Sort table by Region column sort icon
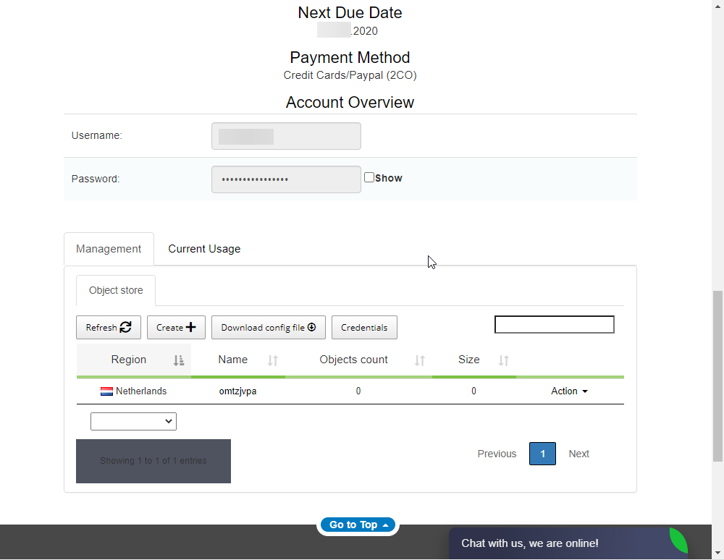The height and width of the screenshot is (560, 724). [x=179, y=360]
